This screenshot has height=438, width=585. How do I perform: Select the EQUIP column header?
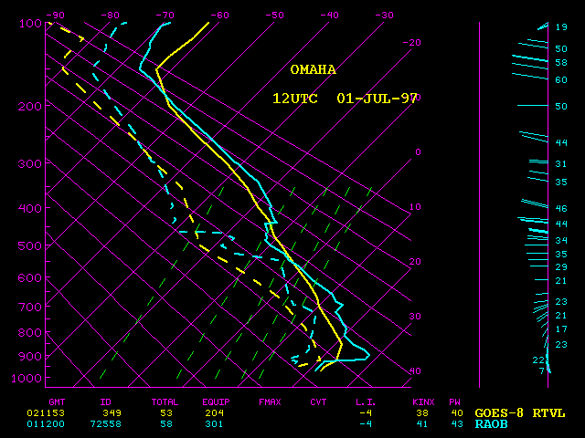pos(216,402)
